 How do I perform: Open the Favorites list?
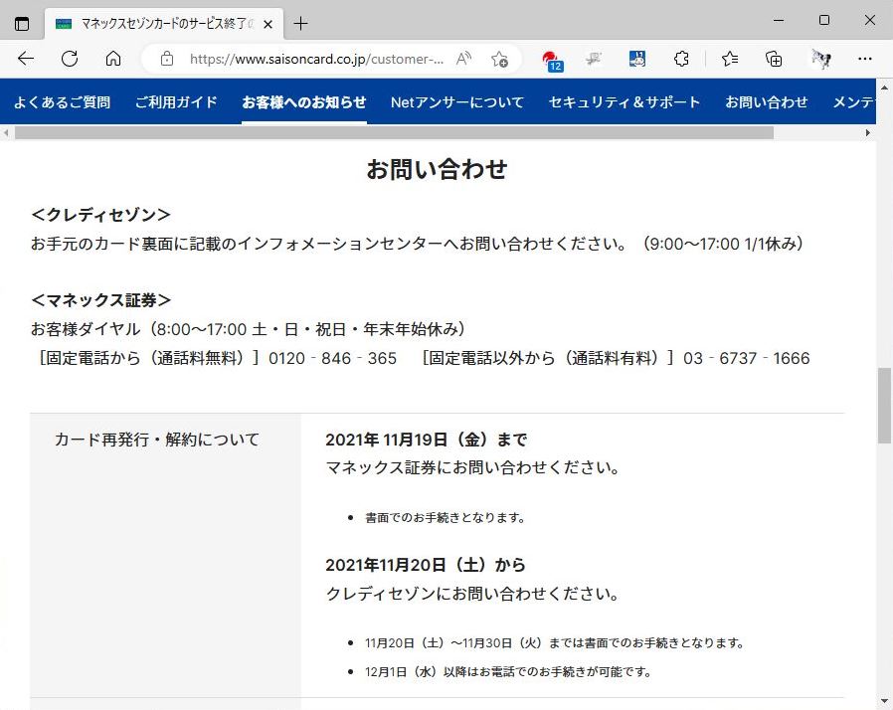(730, 59)
